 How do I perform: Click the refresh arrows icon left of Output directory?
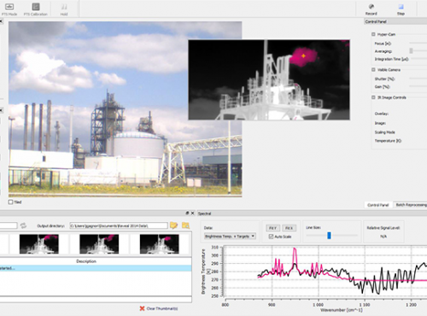[23, 225]
